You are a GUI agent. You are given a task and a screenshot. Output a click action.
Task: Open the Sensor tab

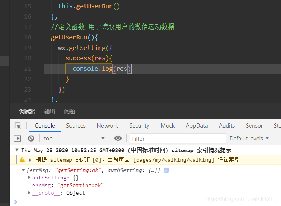point(254,126)
